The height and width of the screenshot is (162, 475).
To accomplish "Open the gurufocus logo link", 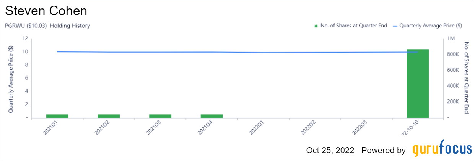I will pyautogui.click(x=442, y=149).
